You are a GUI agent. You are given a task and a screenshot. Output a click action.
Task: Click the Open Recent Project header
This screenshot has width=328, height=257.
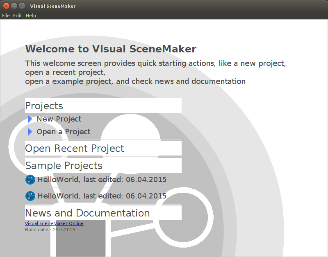coord(103,148)
